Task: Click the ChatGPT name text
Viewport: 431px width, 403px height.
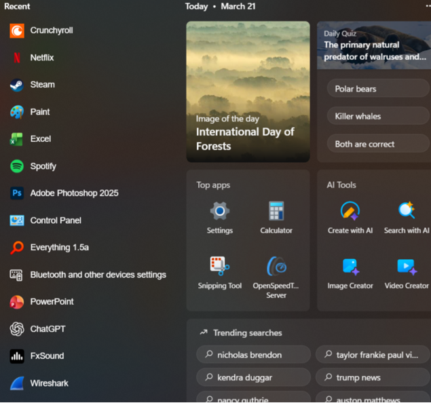Action: [48, 329]
